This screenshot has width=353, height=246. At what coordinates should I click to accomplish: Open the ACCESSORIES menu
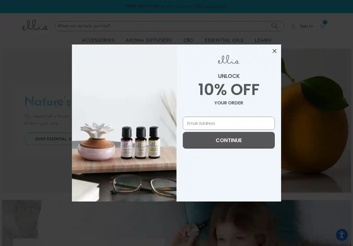[98, 40]
